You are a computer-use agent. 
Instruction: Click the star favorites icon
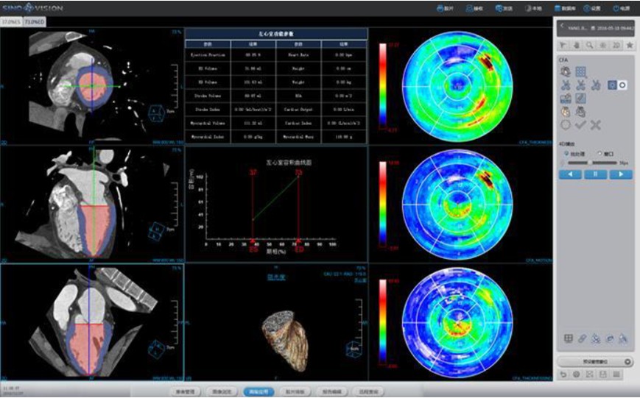click(629, 45)
